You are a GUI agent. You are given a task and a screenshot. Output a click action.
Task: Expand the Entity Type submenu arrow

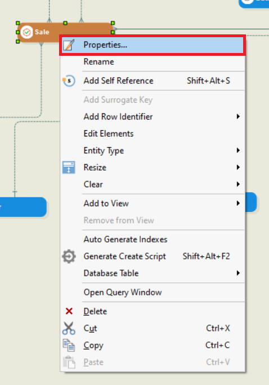tap(238, 151)
